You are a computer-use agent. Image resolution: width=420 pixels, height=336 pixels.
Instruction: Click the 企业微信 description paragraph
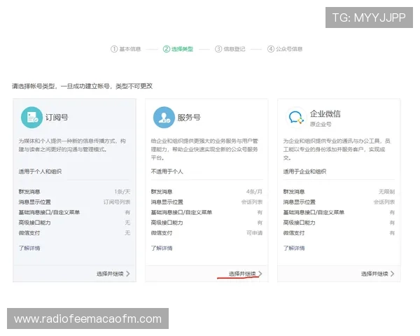337,149
